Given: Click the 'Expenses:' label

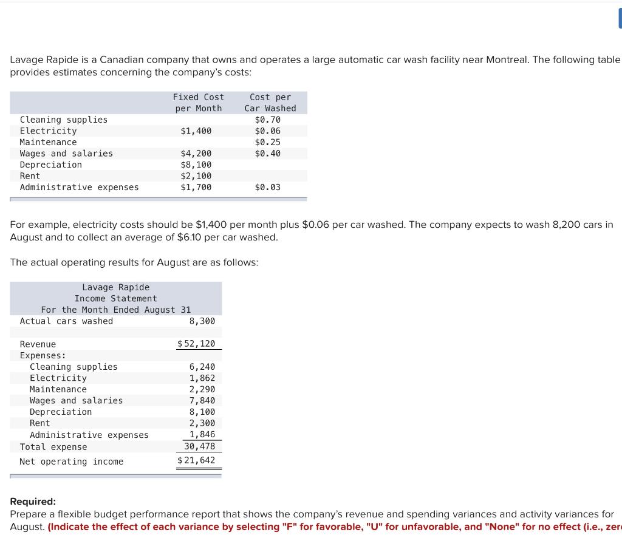Looking at the screenshot, I should (x=43, y=355).
